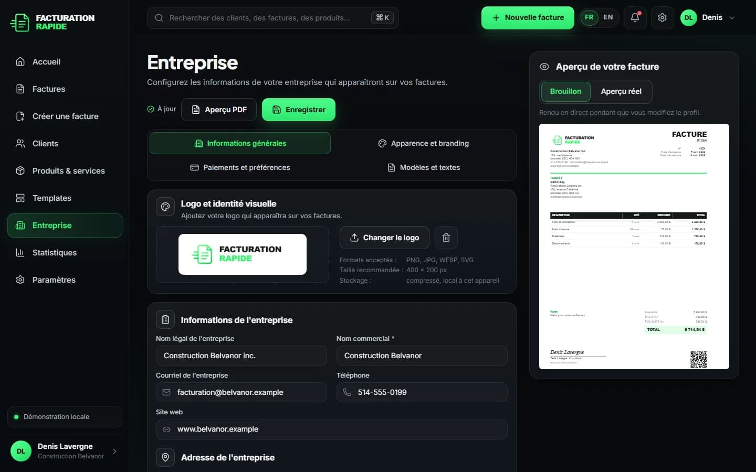Switch language to EN

click(x=608, y=17)
